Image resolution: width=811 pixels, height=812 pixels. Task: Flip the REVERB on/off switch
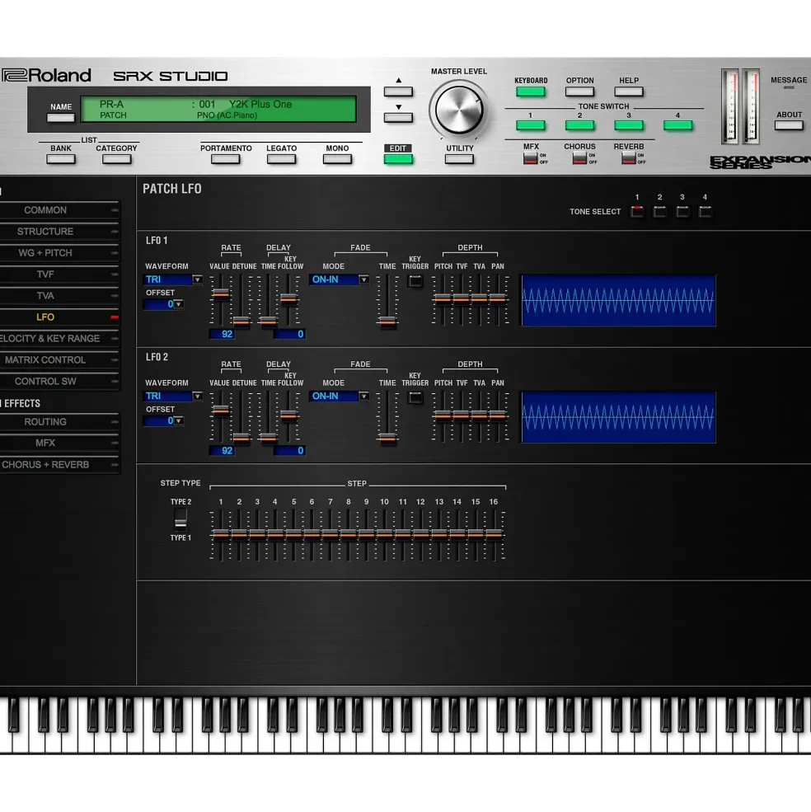click(629, 158)
